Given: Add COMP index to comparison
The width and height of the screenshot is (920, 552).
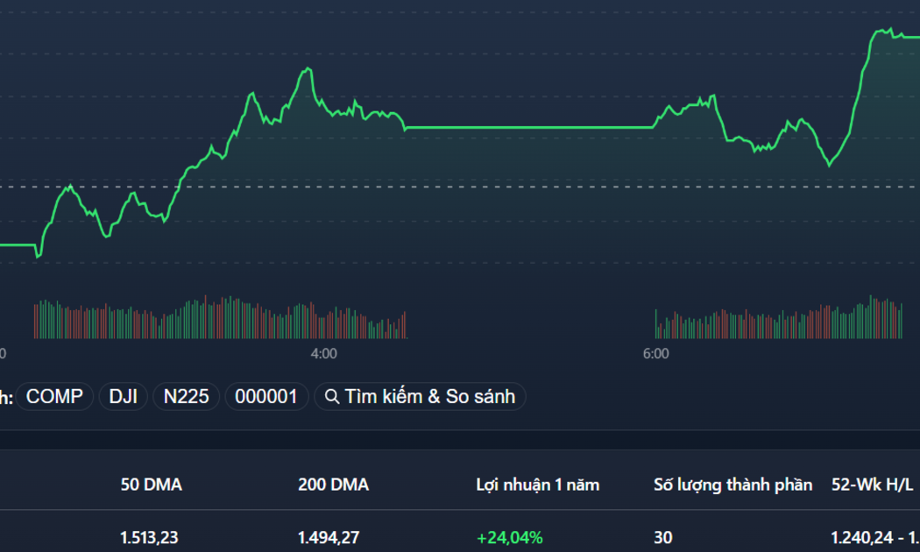Looking at the screenshot, I should tap(54, 397).
